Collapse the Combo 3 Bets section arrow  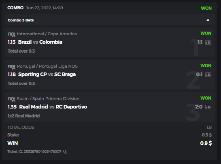pos(208,20)
